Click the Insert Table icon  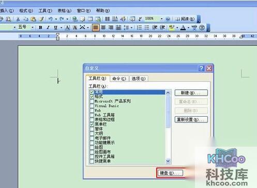tap(90, 19)
